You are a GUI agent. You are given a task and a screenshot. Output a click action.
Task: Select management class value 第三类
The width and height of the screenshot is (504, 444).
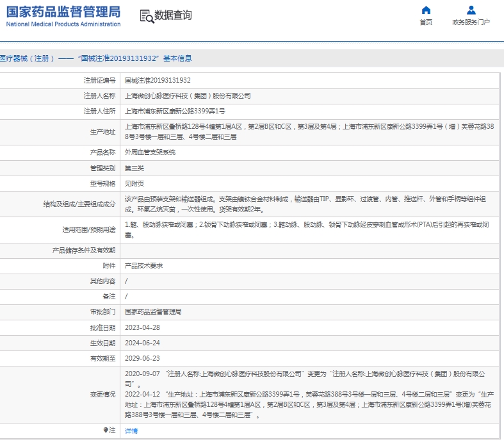(134, 168)
